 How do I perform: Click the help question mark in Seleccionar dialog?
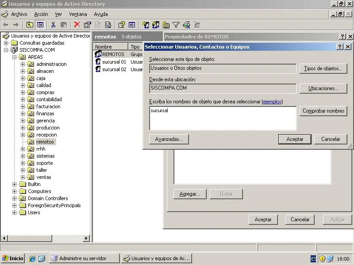(x=339, y=47)
